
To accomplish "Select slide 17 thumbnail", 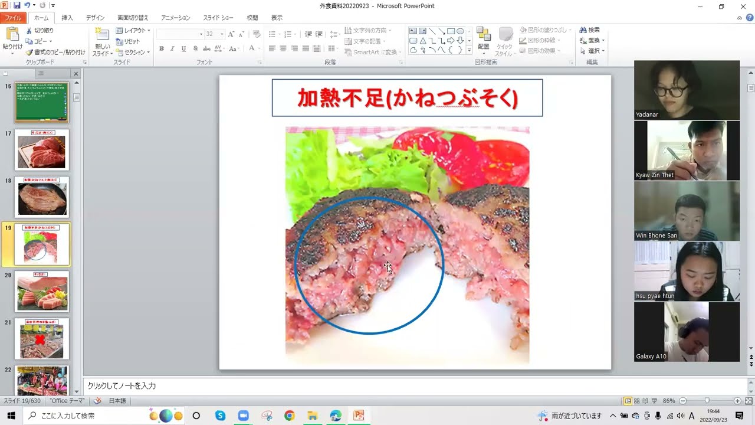I will click(x=41, y=150).
